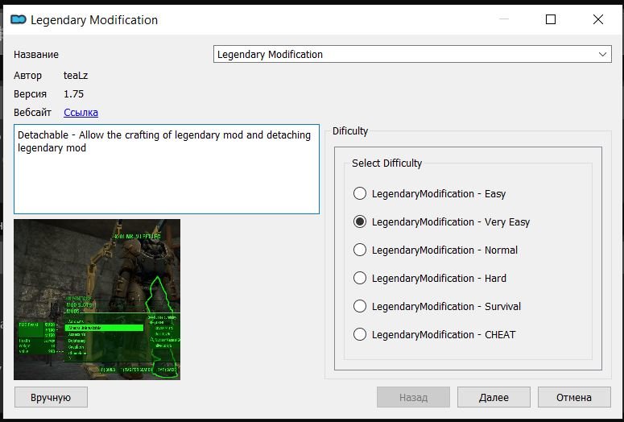The height and width of the screenshot is (422, 624).
Task: Select LegendaryModification - Easy difficulty
Action: pos(360,194)
